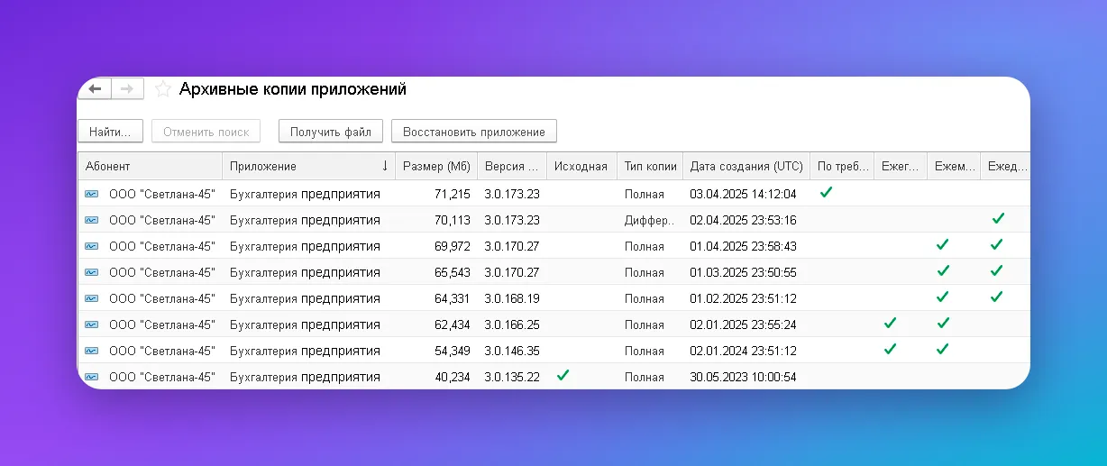Select the Диффер.. copy type cell
The height and width of the screenshot is (466, 1107).
coord(649,220)
